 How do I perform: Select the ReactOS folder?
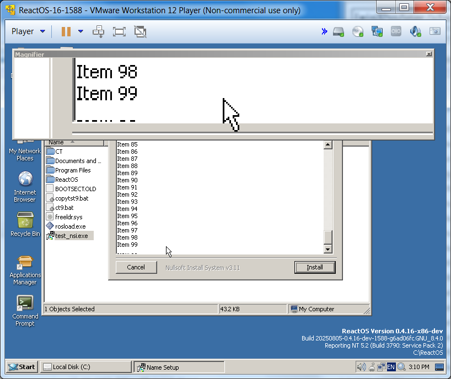62,180
